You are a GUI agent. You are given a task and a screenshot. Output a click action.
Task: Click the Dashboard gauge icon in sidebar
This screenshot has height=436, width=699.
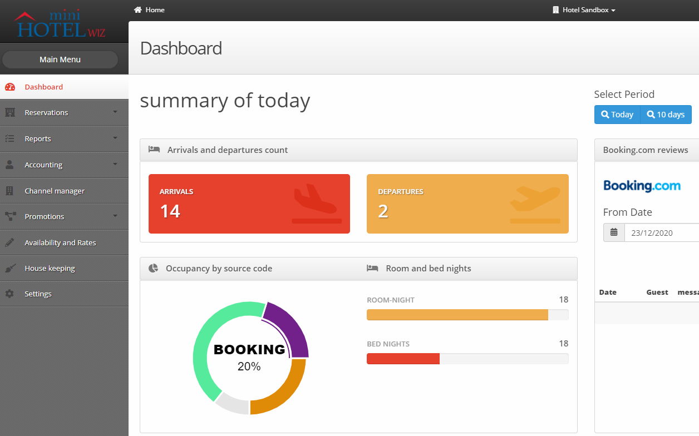tap(9, 87)
